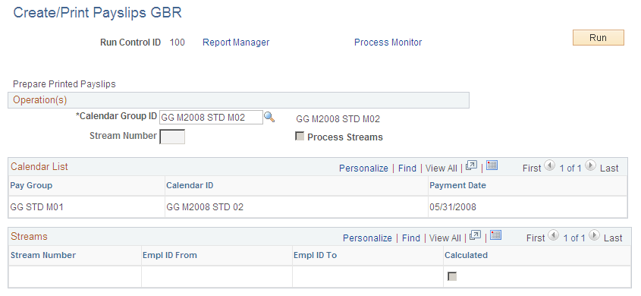Click the Empl ID From column header

point(170,255)
